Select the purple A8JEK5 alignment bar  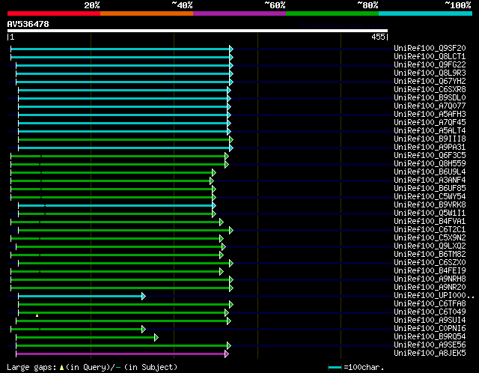[x=120, y=354]
